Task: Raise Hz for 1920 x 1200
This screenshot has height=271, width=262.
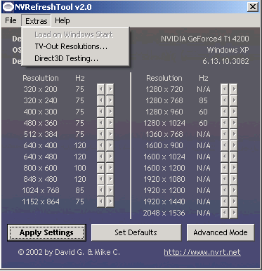Action: coord(233,190)
